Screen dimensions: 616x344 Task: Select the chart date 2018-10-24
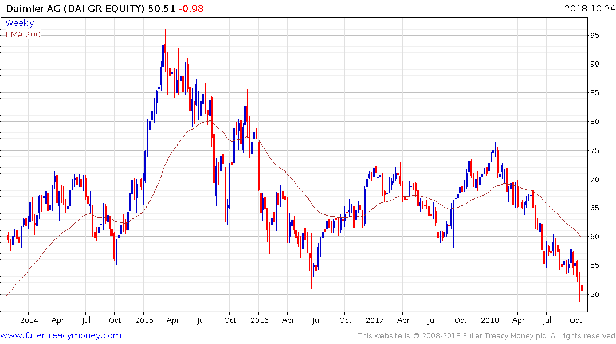coord(590,8)
